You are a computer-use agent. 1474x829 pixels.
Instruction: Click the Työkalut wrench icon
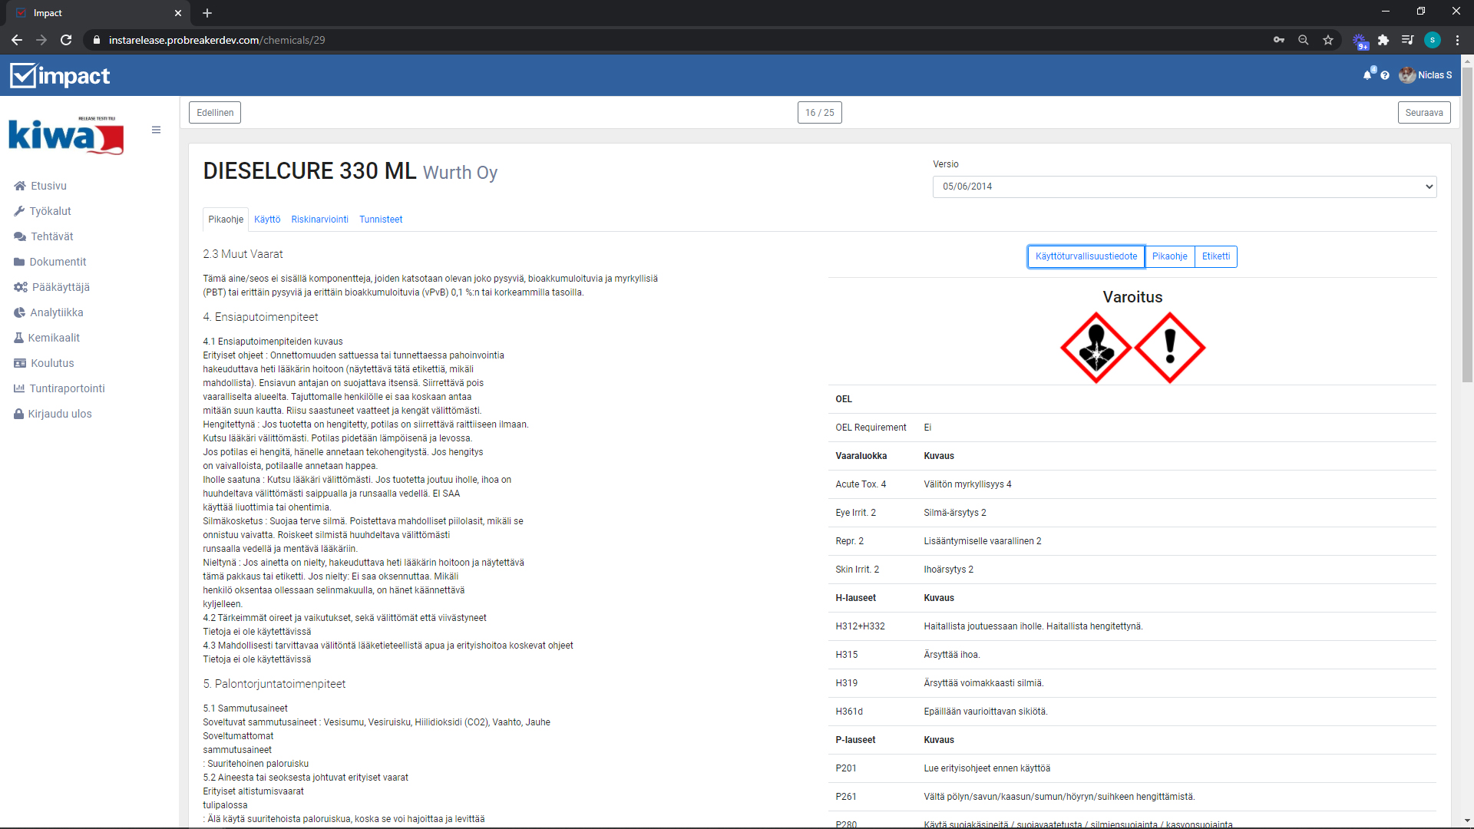pos(19,211)
